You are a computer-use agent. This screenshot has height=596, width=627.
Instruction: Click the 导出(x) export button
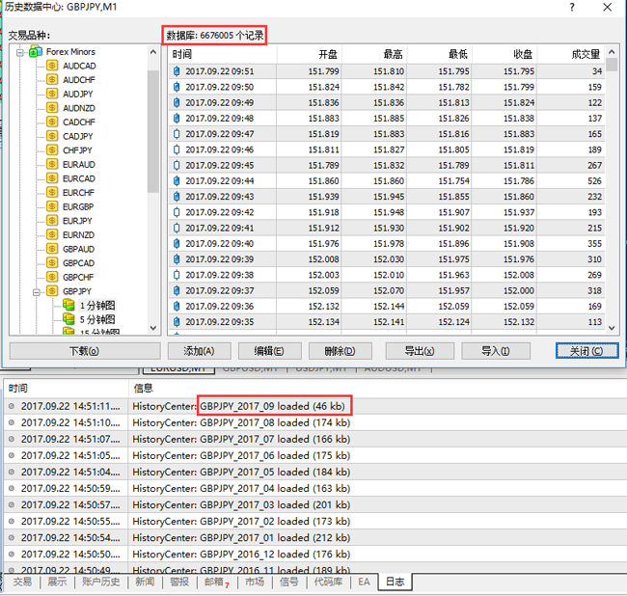tap(420, 351)
